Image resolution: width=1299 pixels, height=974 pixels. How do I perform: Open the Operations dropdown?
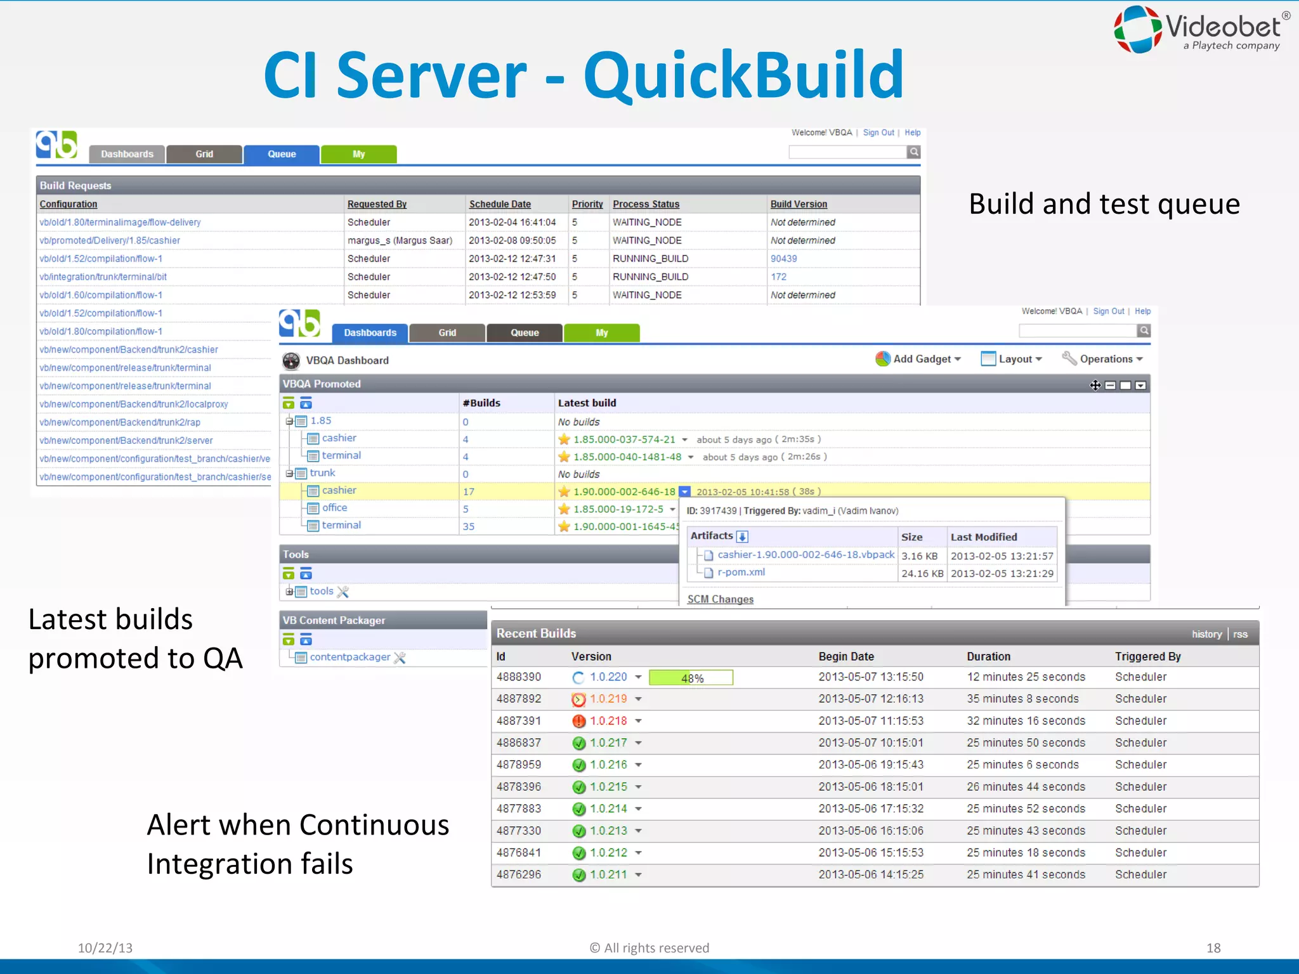1139,360
